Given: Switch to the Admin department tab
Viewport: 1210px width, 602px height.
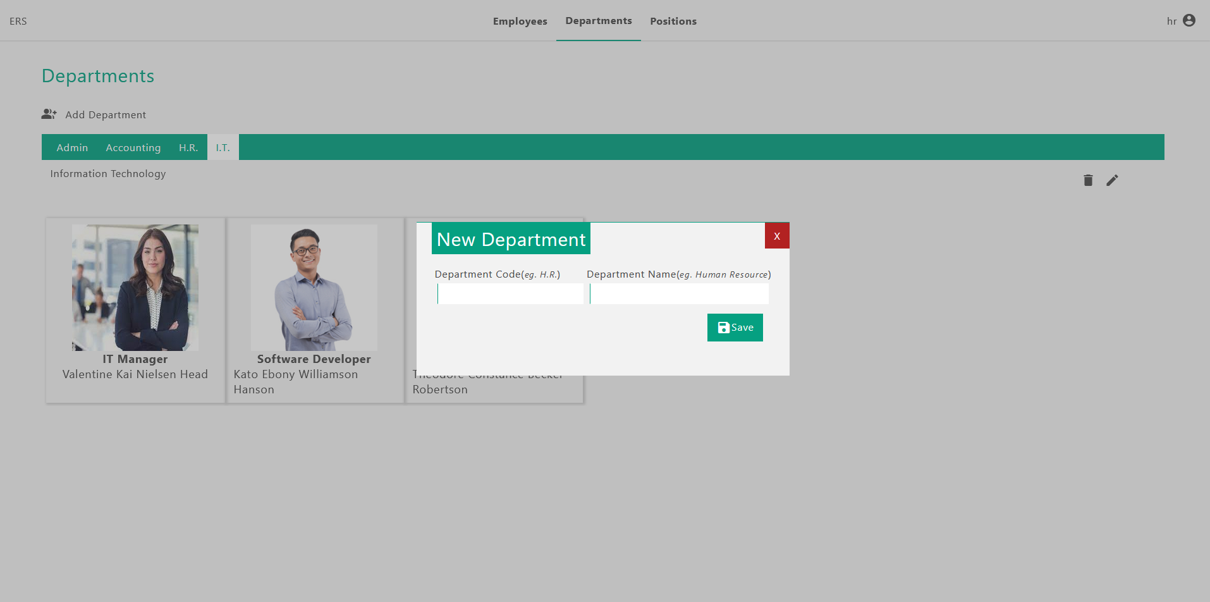Looking at the screenshot, I should [72, 148].
